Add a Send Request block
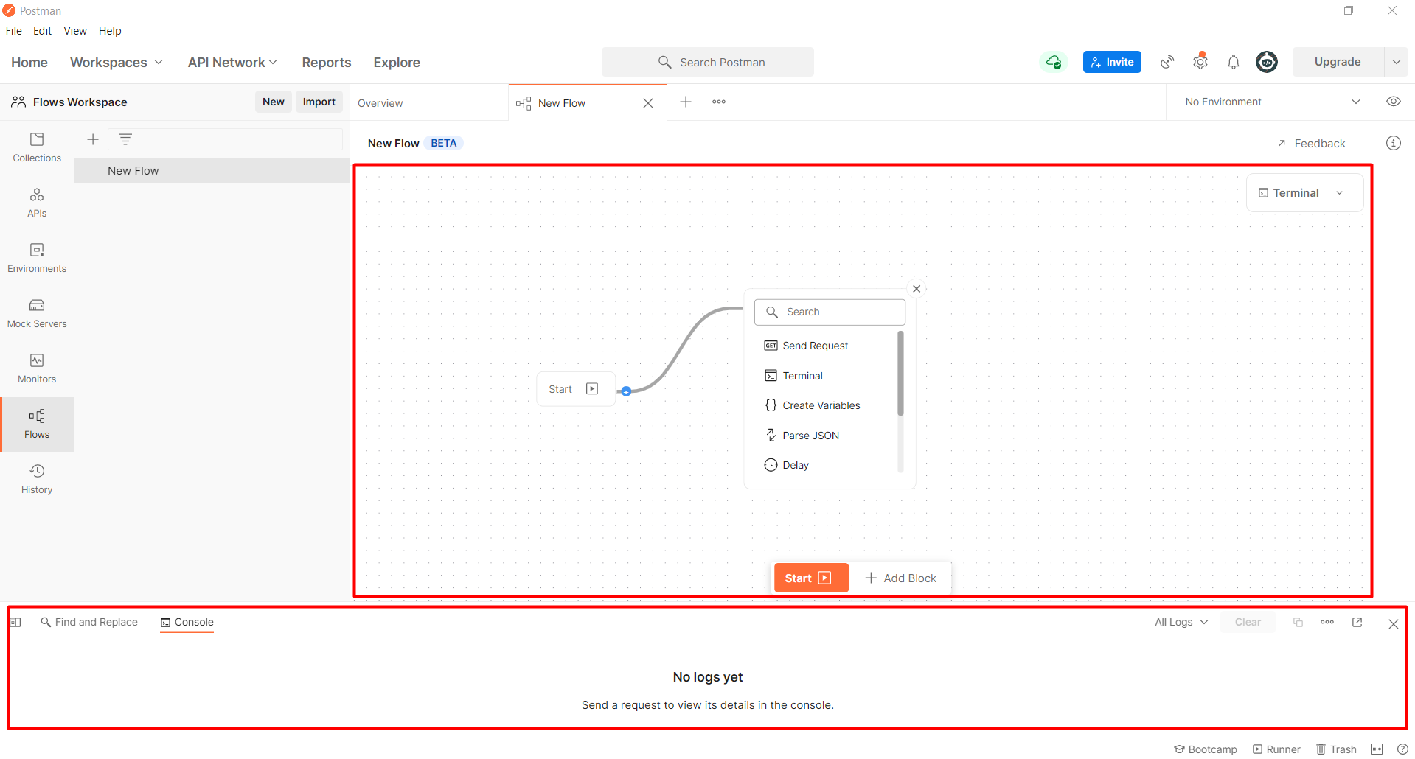The height and width of the screenshot is (759, 1415). coord(814,345)
